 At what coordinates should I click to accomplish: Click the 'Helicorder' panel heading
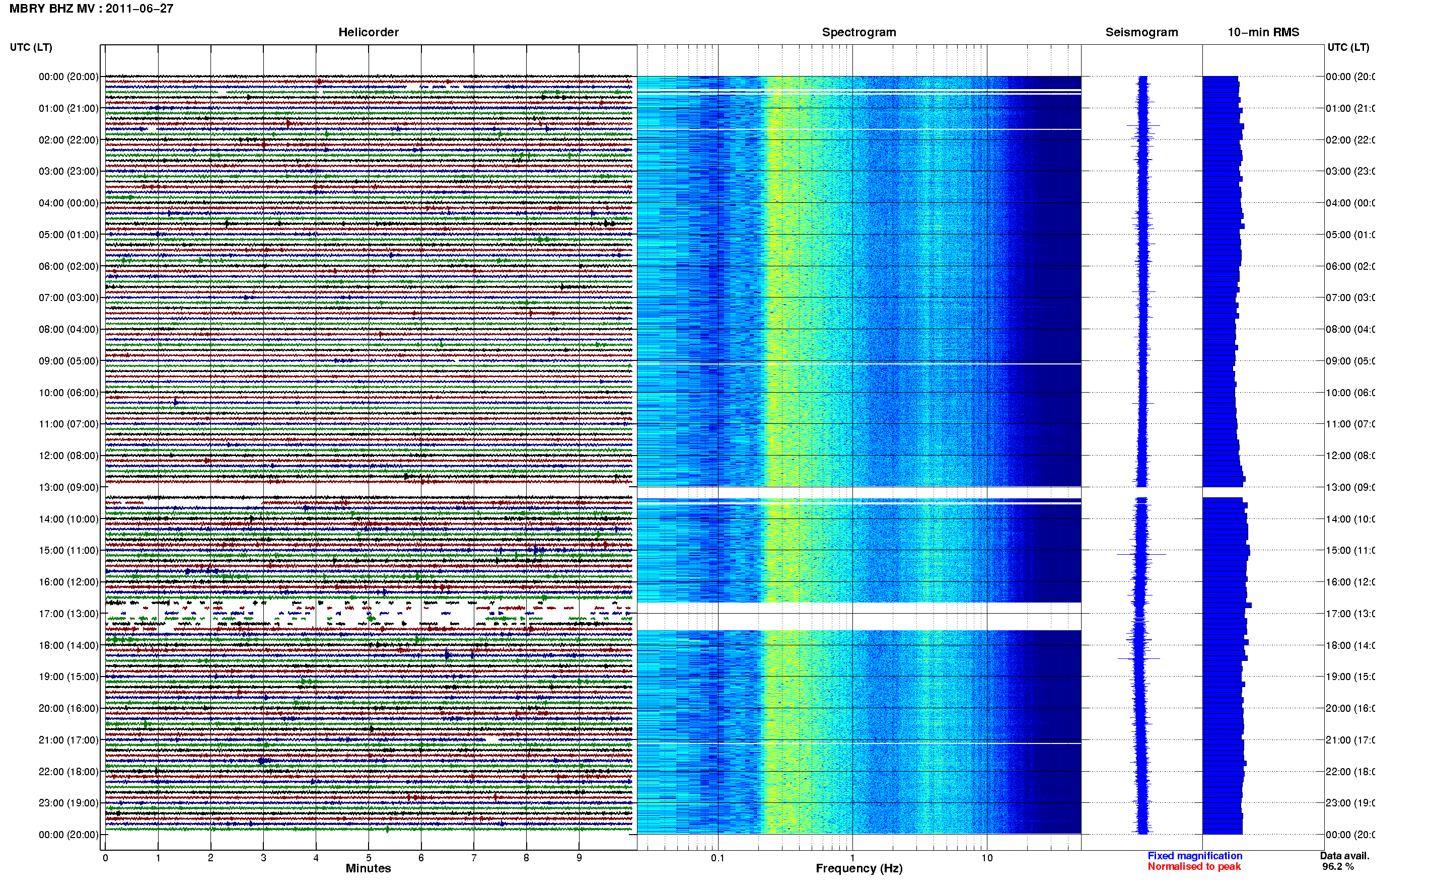pos(368,32)
